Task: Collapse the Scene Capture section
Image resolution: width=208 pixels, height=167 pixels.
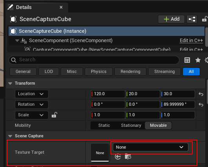Action: click(x=10, y=136)
